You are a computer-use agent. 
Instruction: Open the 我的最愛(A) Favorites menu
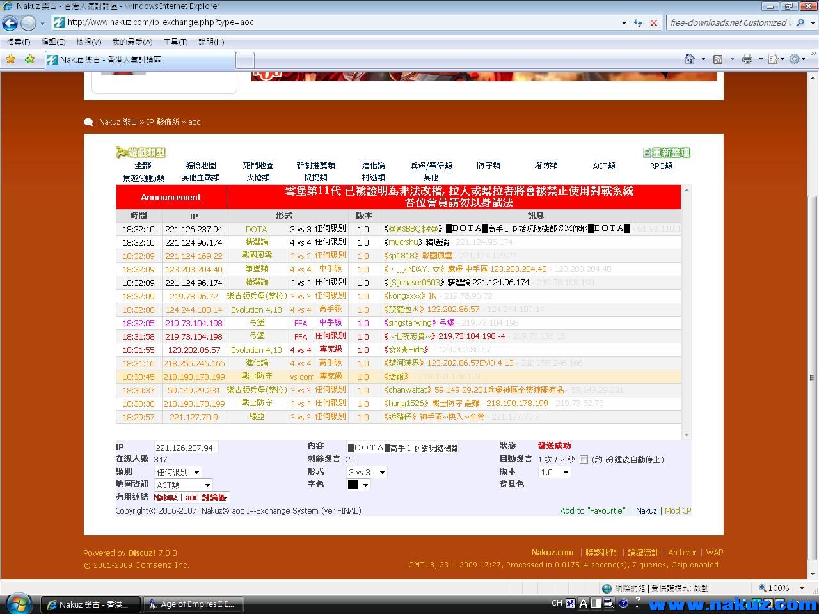point(132,42)
